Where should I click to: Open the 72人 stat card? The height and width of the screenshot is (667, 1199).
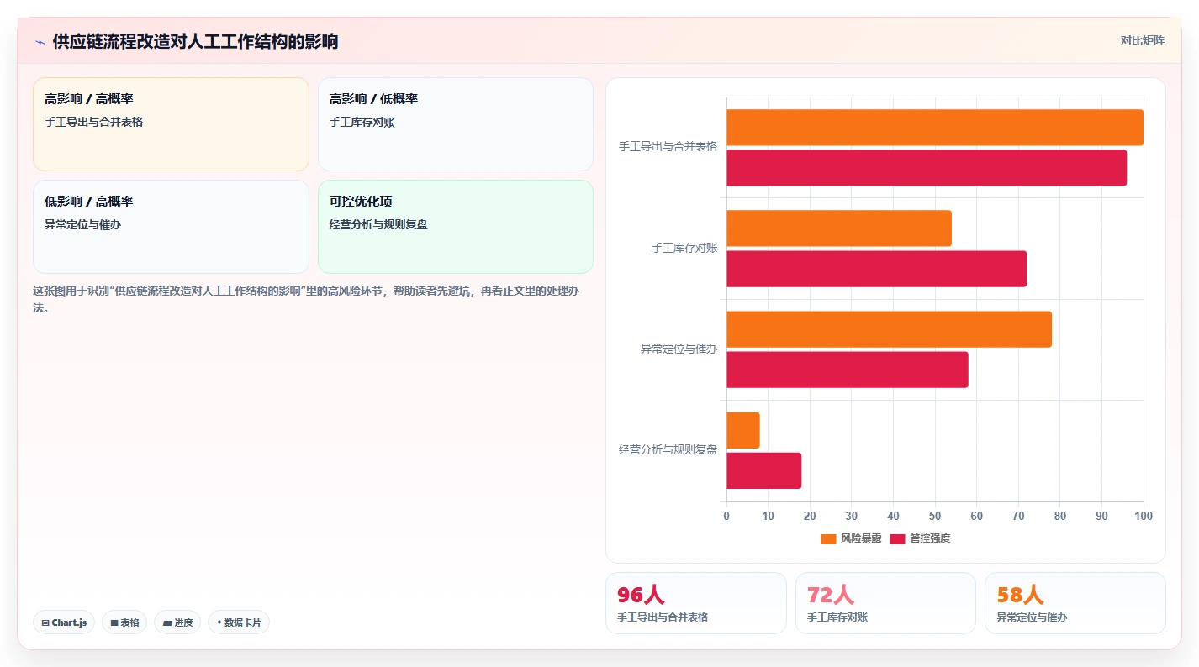(x=885, y=603)
